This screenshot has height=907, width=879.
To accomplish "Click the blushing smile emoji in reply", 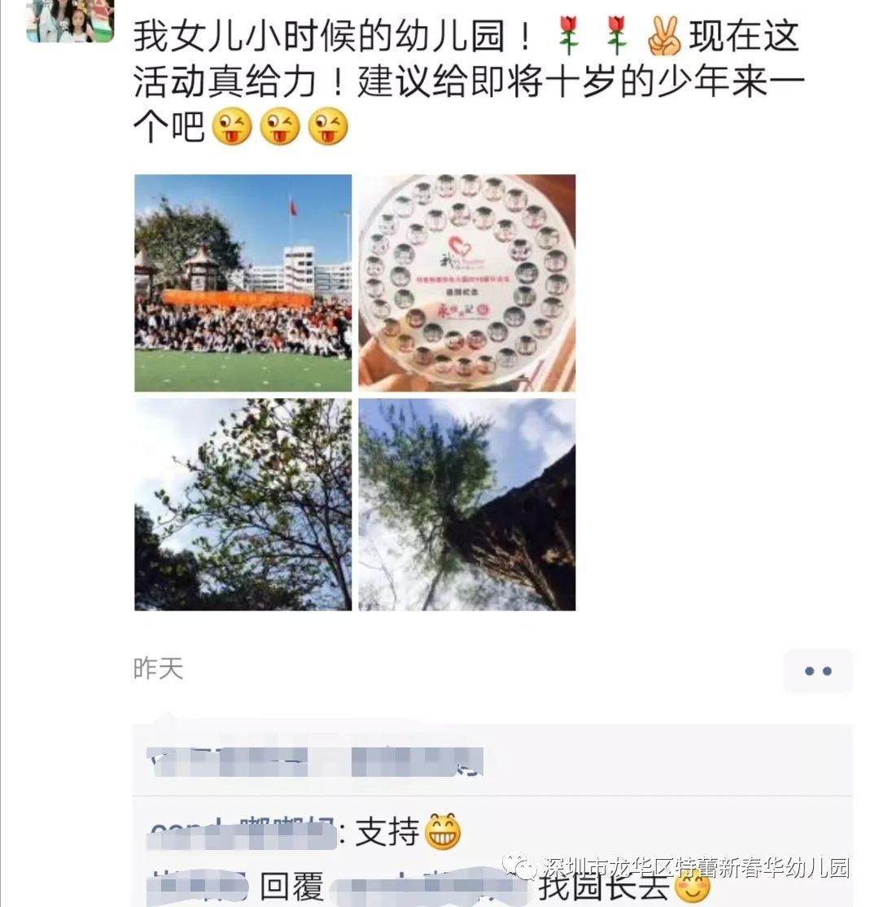I will pos(692,886).
